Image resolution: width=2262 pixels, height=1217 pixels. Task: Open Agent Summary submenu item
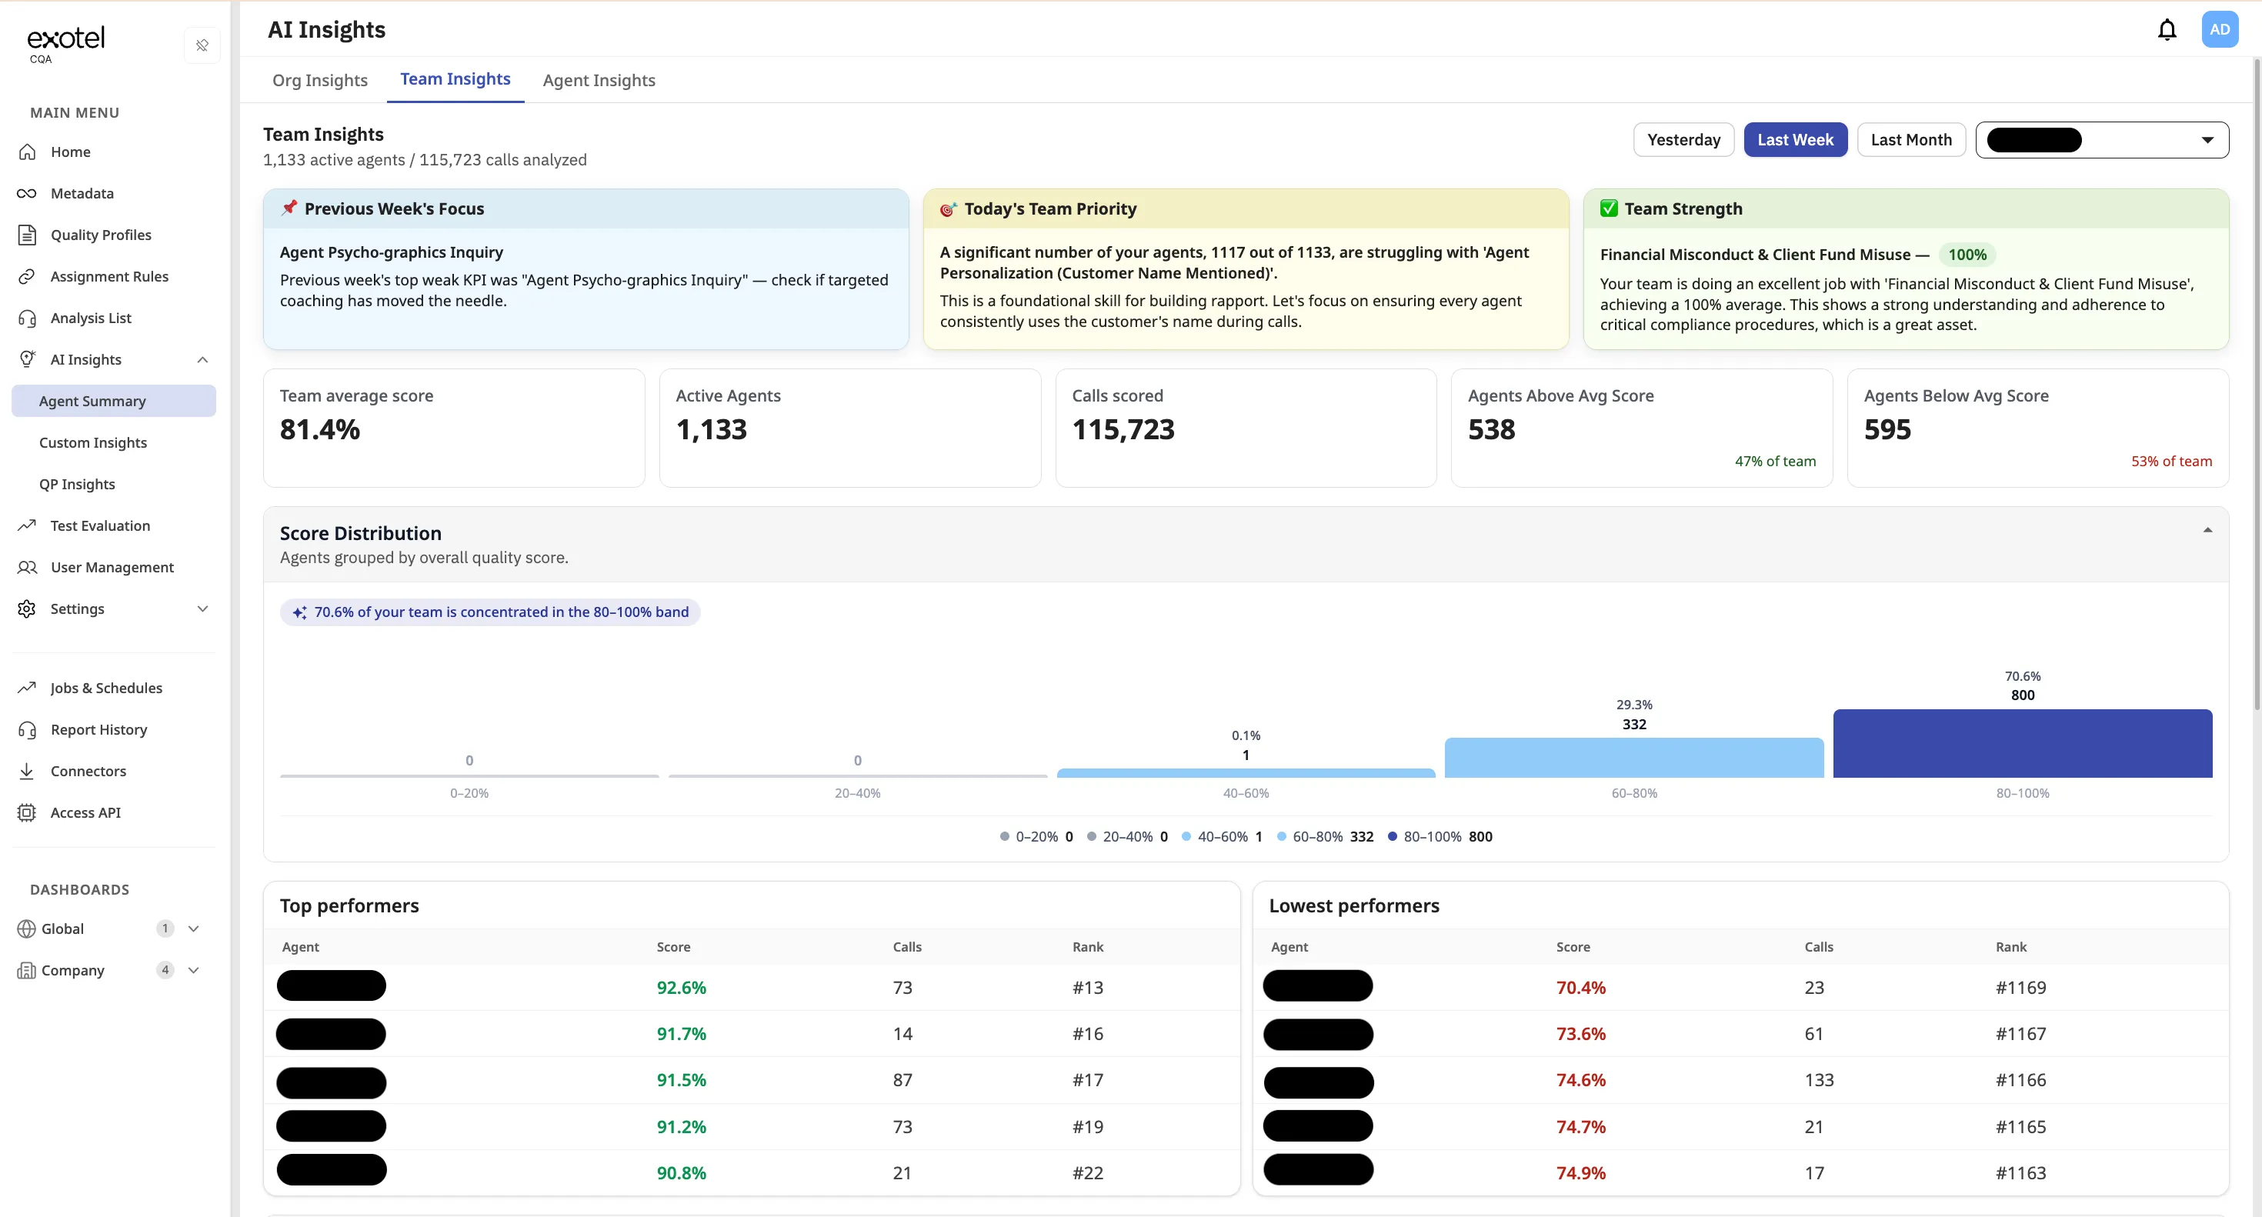113,400
